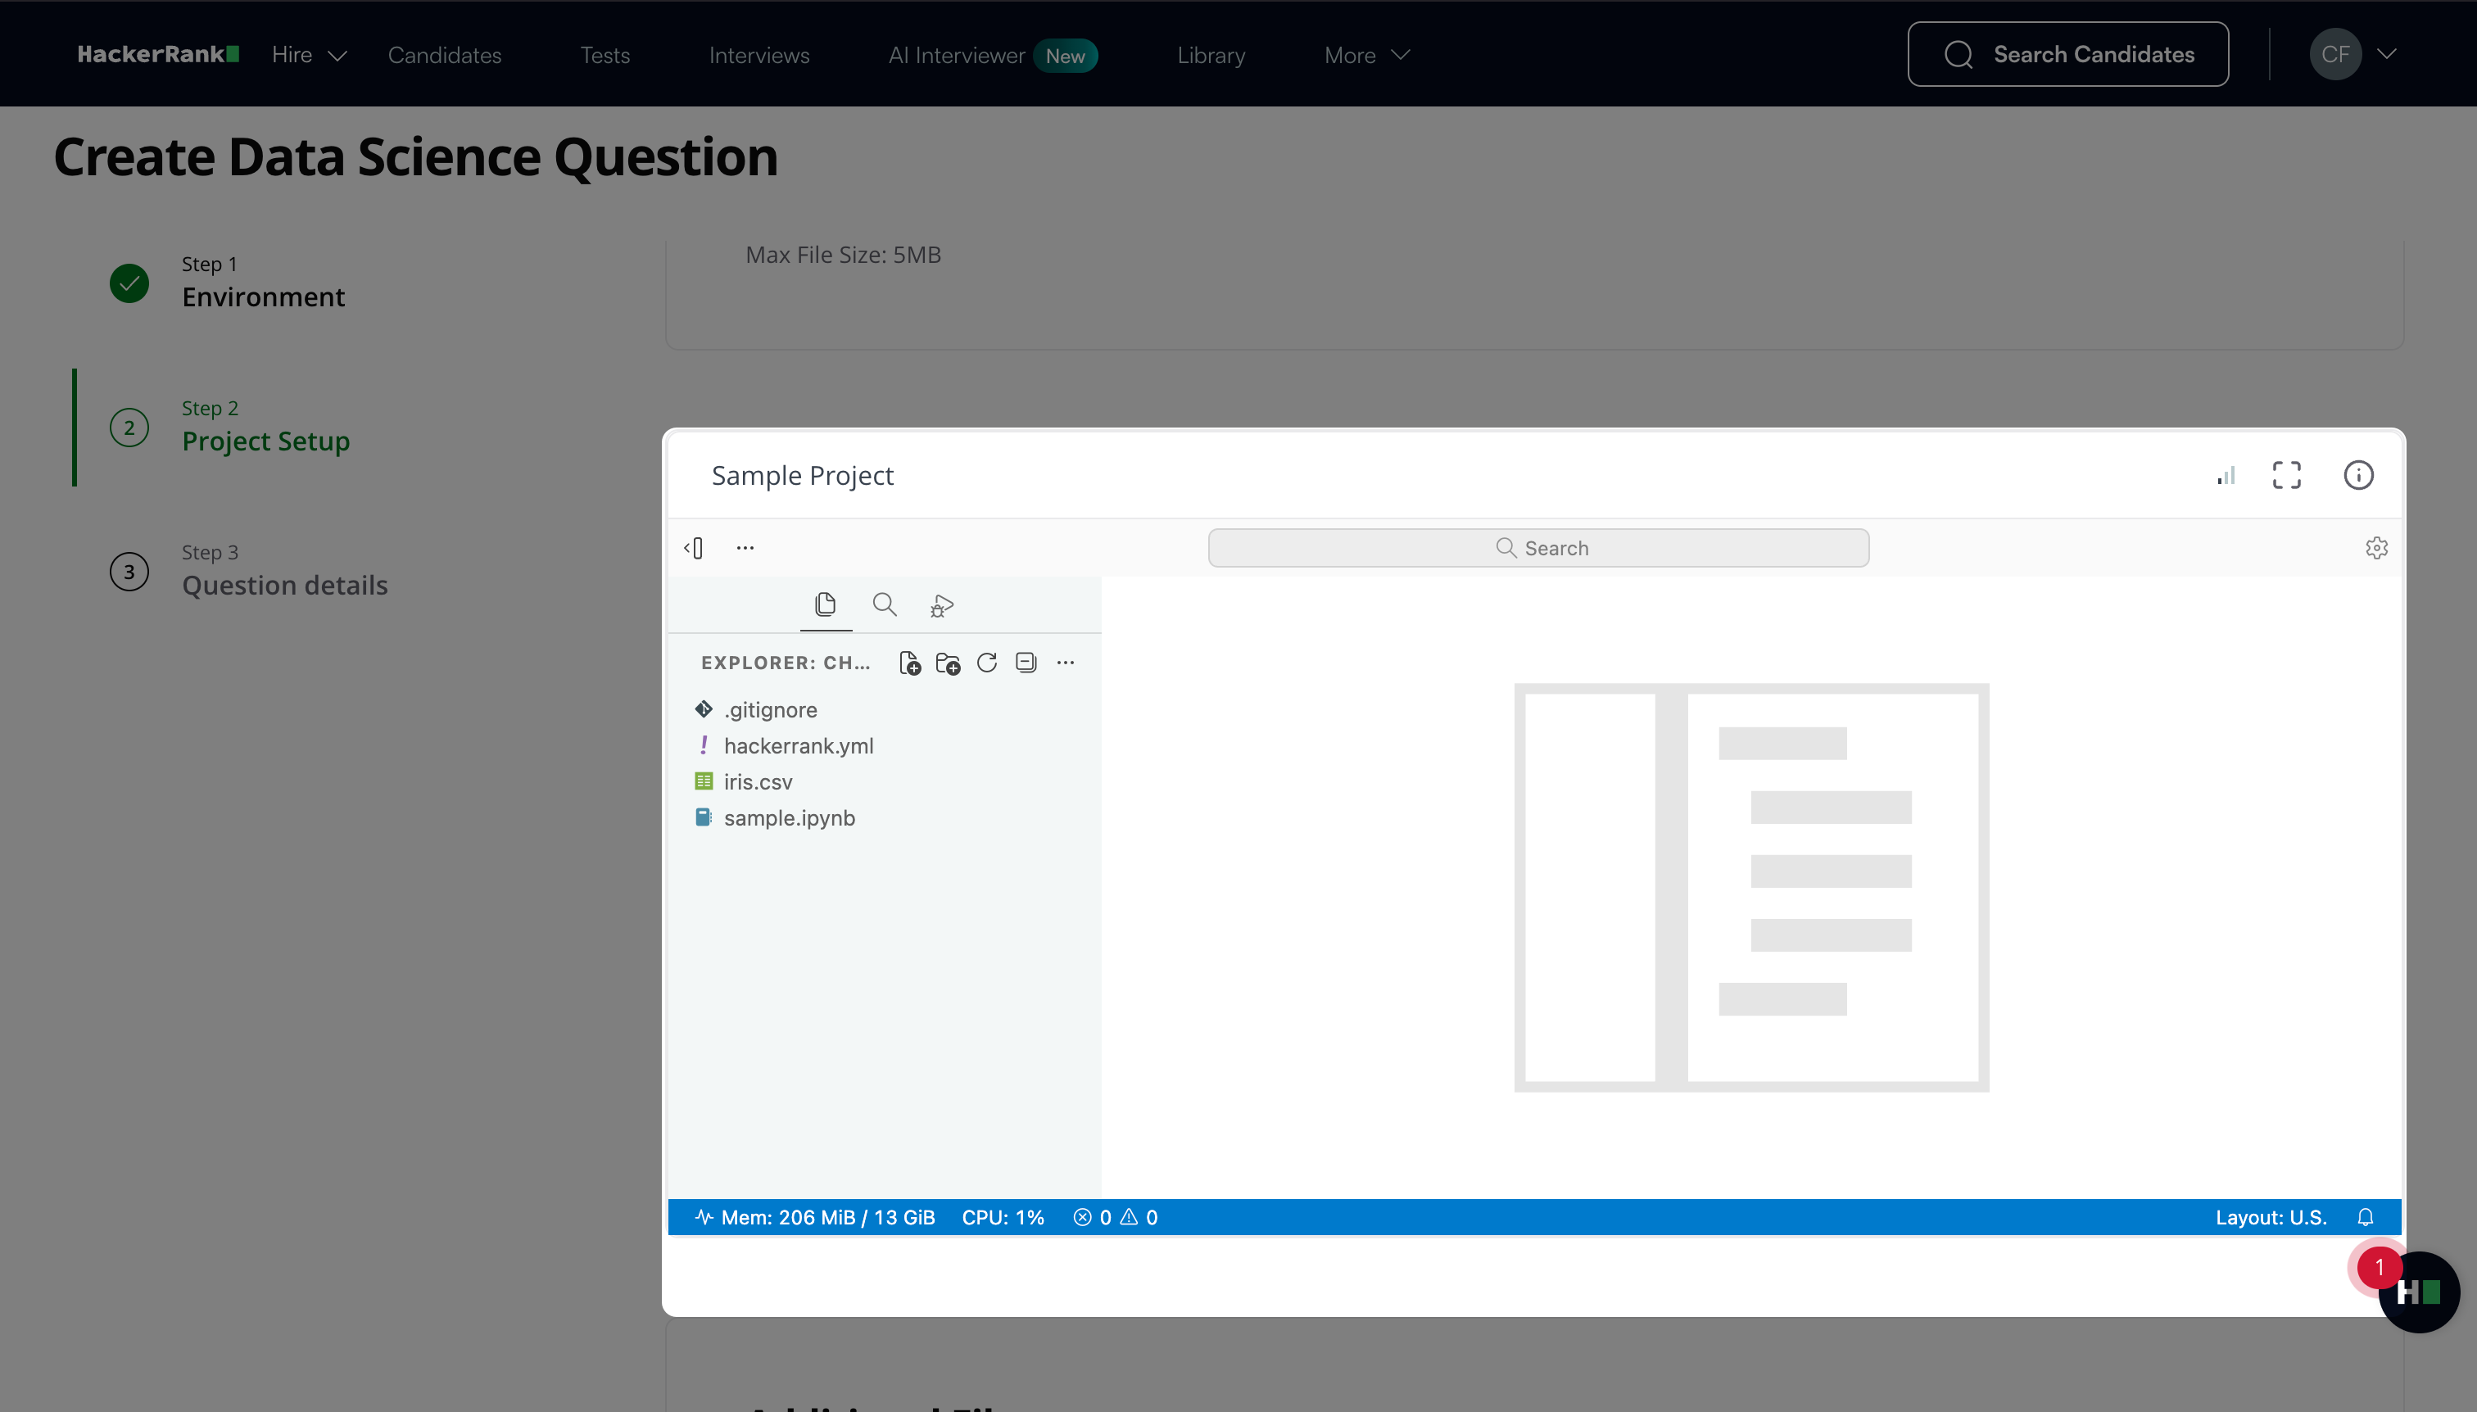2477x1412 pixels.
Task: Expand the More navigation menu
Action: tap(1366, 55)
